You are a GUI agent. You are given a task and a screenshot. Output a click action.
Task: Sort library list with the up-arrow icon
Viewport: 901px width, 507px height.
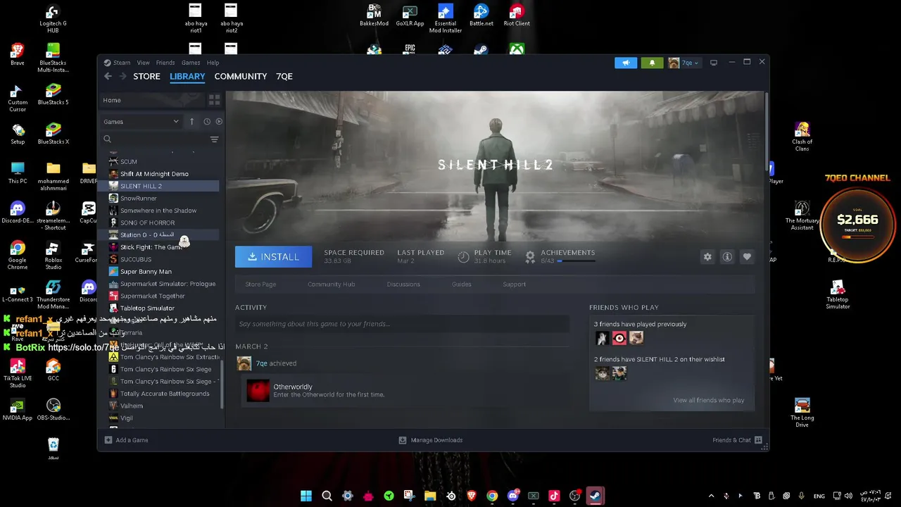[191, 121]
